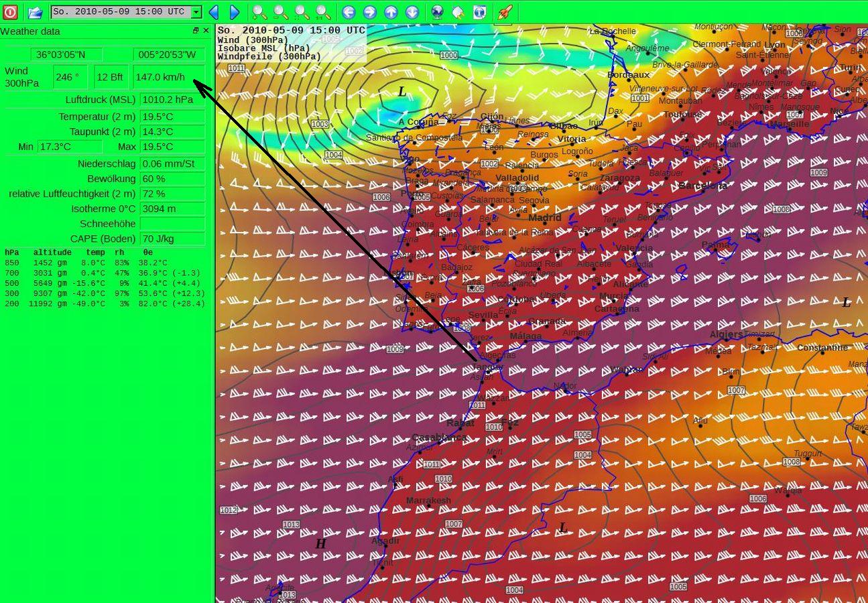Open the date/time dropdown
This screenshot has height=603, width=868.
(196, 12)
